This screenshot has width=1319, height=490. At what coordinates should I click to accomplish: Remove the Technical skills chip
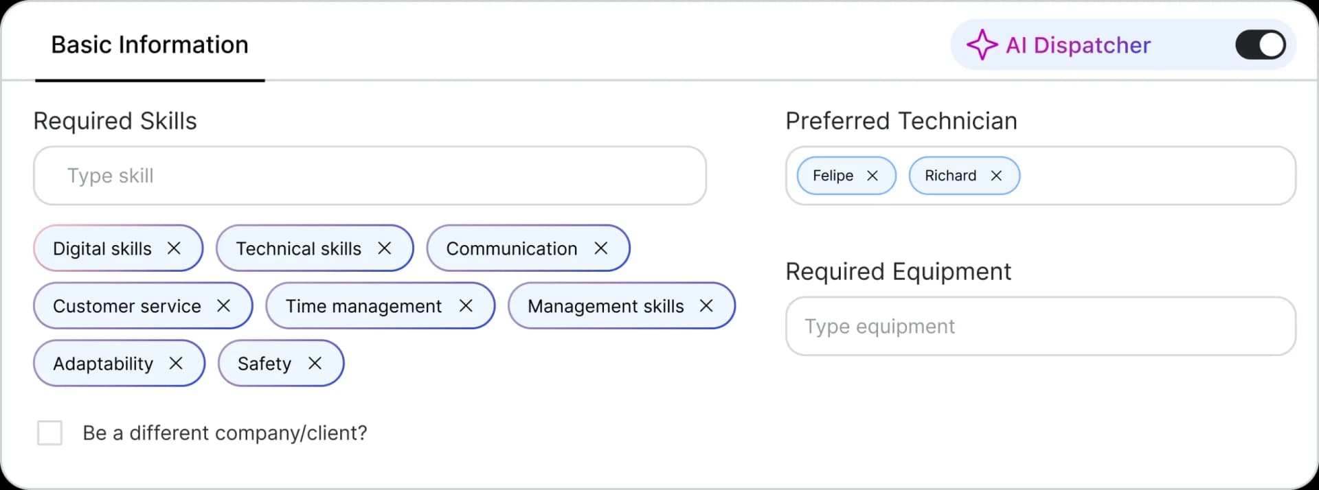coord(385,248)
